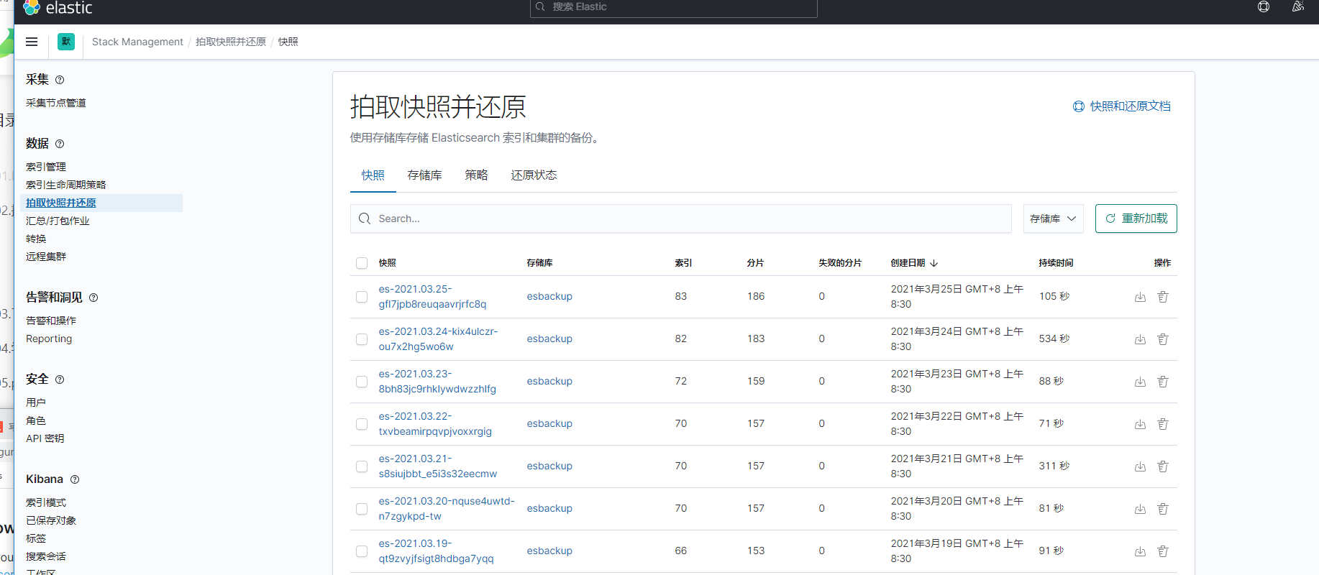
Task: Delete snapshot es-2021.03.22
Action: (1163, 424)
